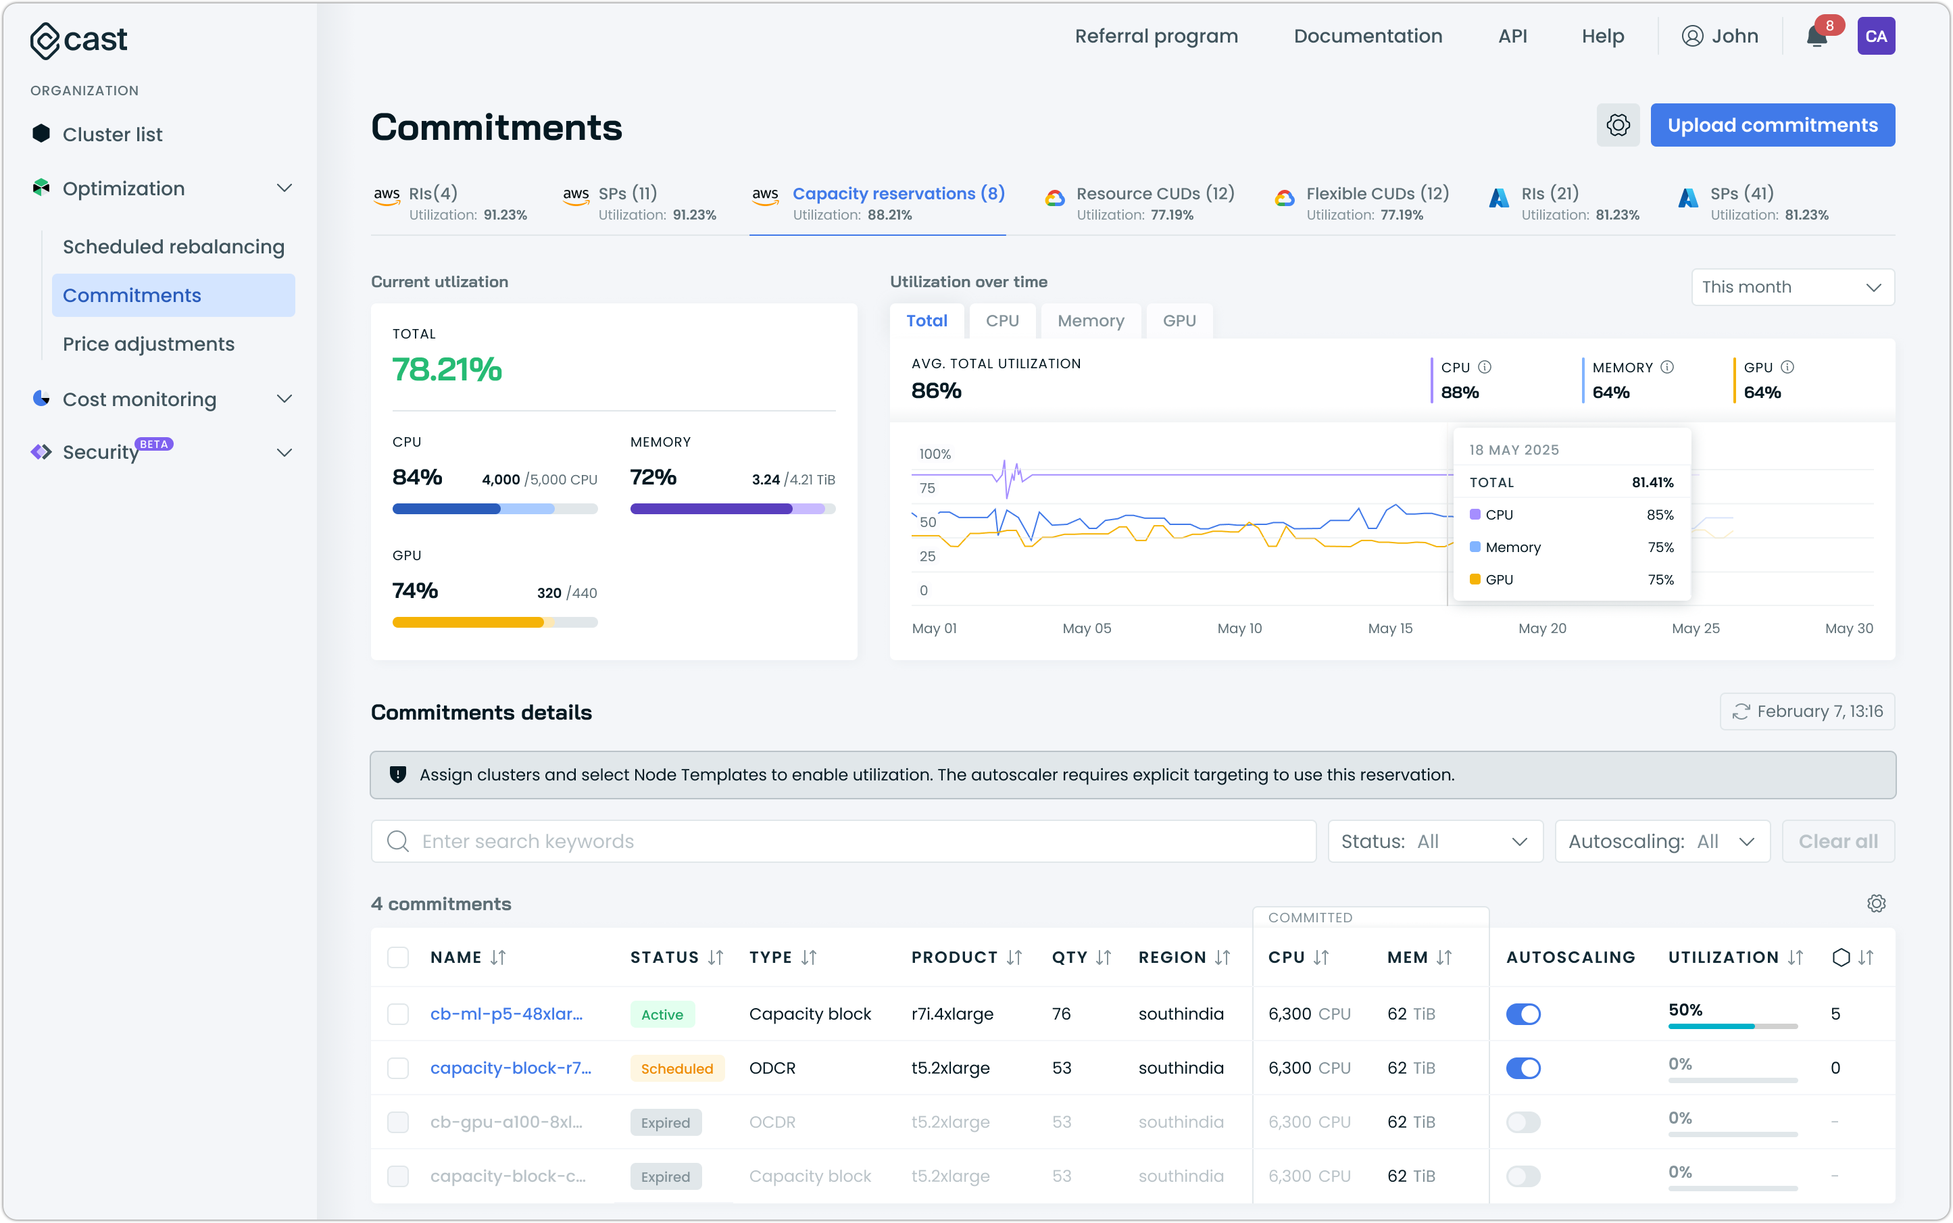
Task: Click the CPU info icon in utilization header
Action: coord(1485,367)
